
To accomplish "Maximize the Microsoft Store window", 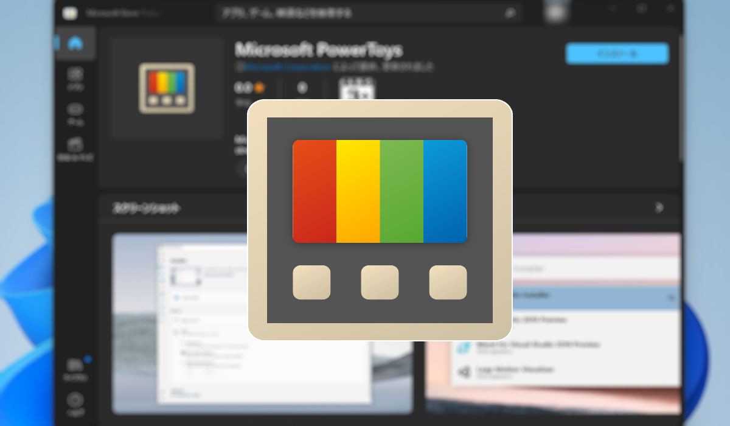I will click(x=641, y=9).
